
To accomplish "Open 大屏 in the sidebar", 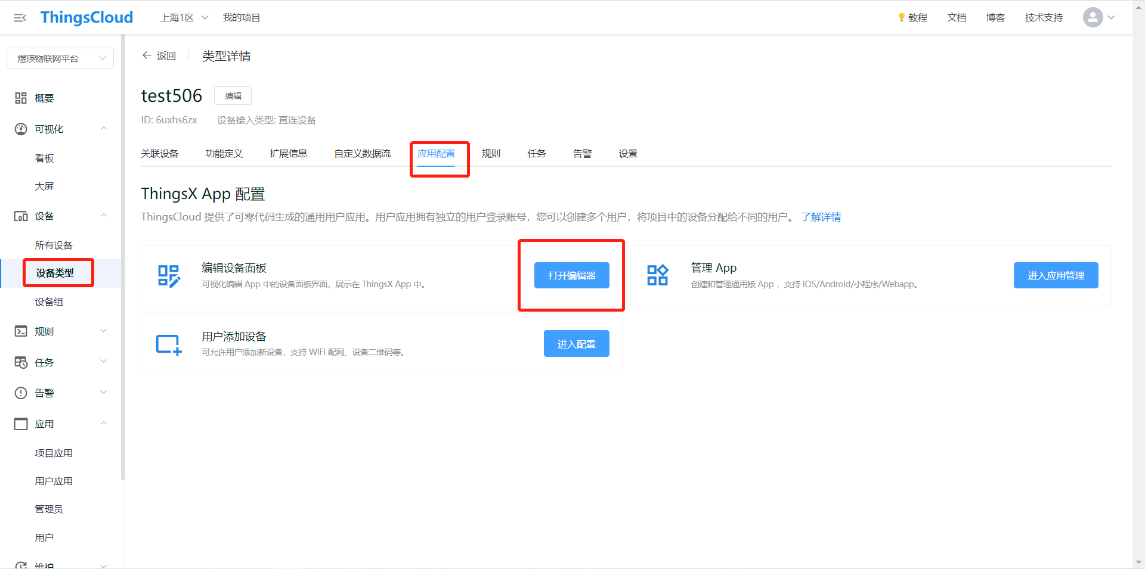I will [x=45, y=186].
